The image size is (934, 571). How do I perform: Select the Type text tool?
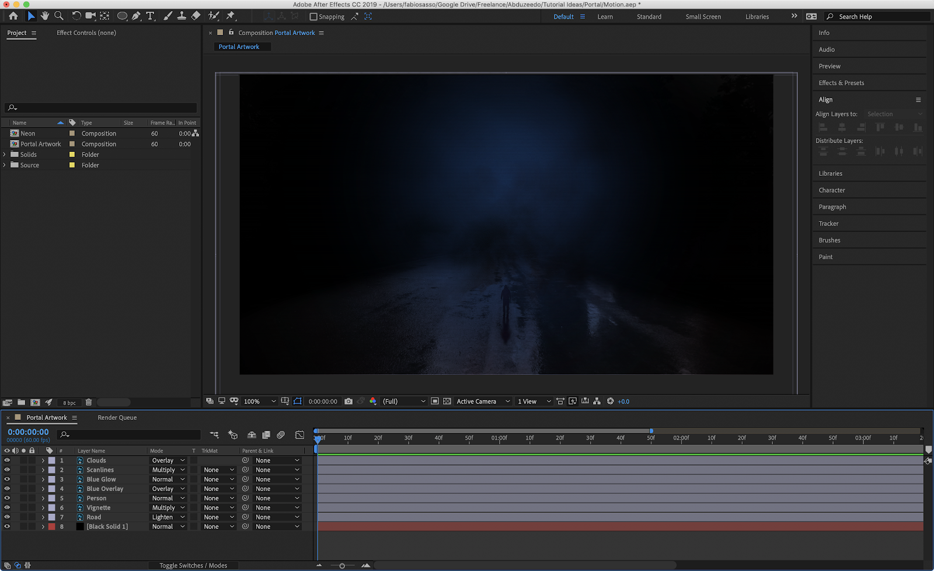(150, 16)
